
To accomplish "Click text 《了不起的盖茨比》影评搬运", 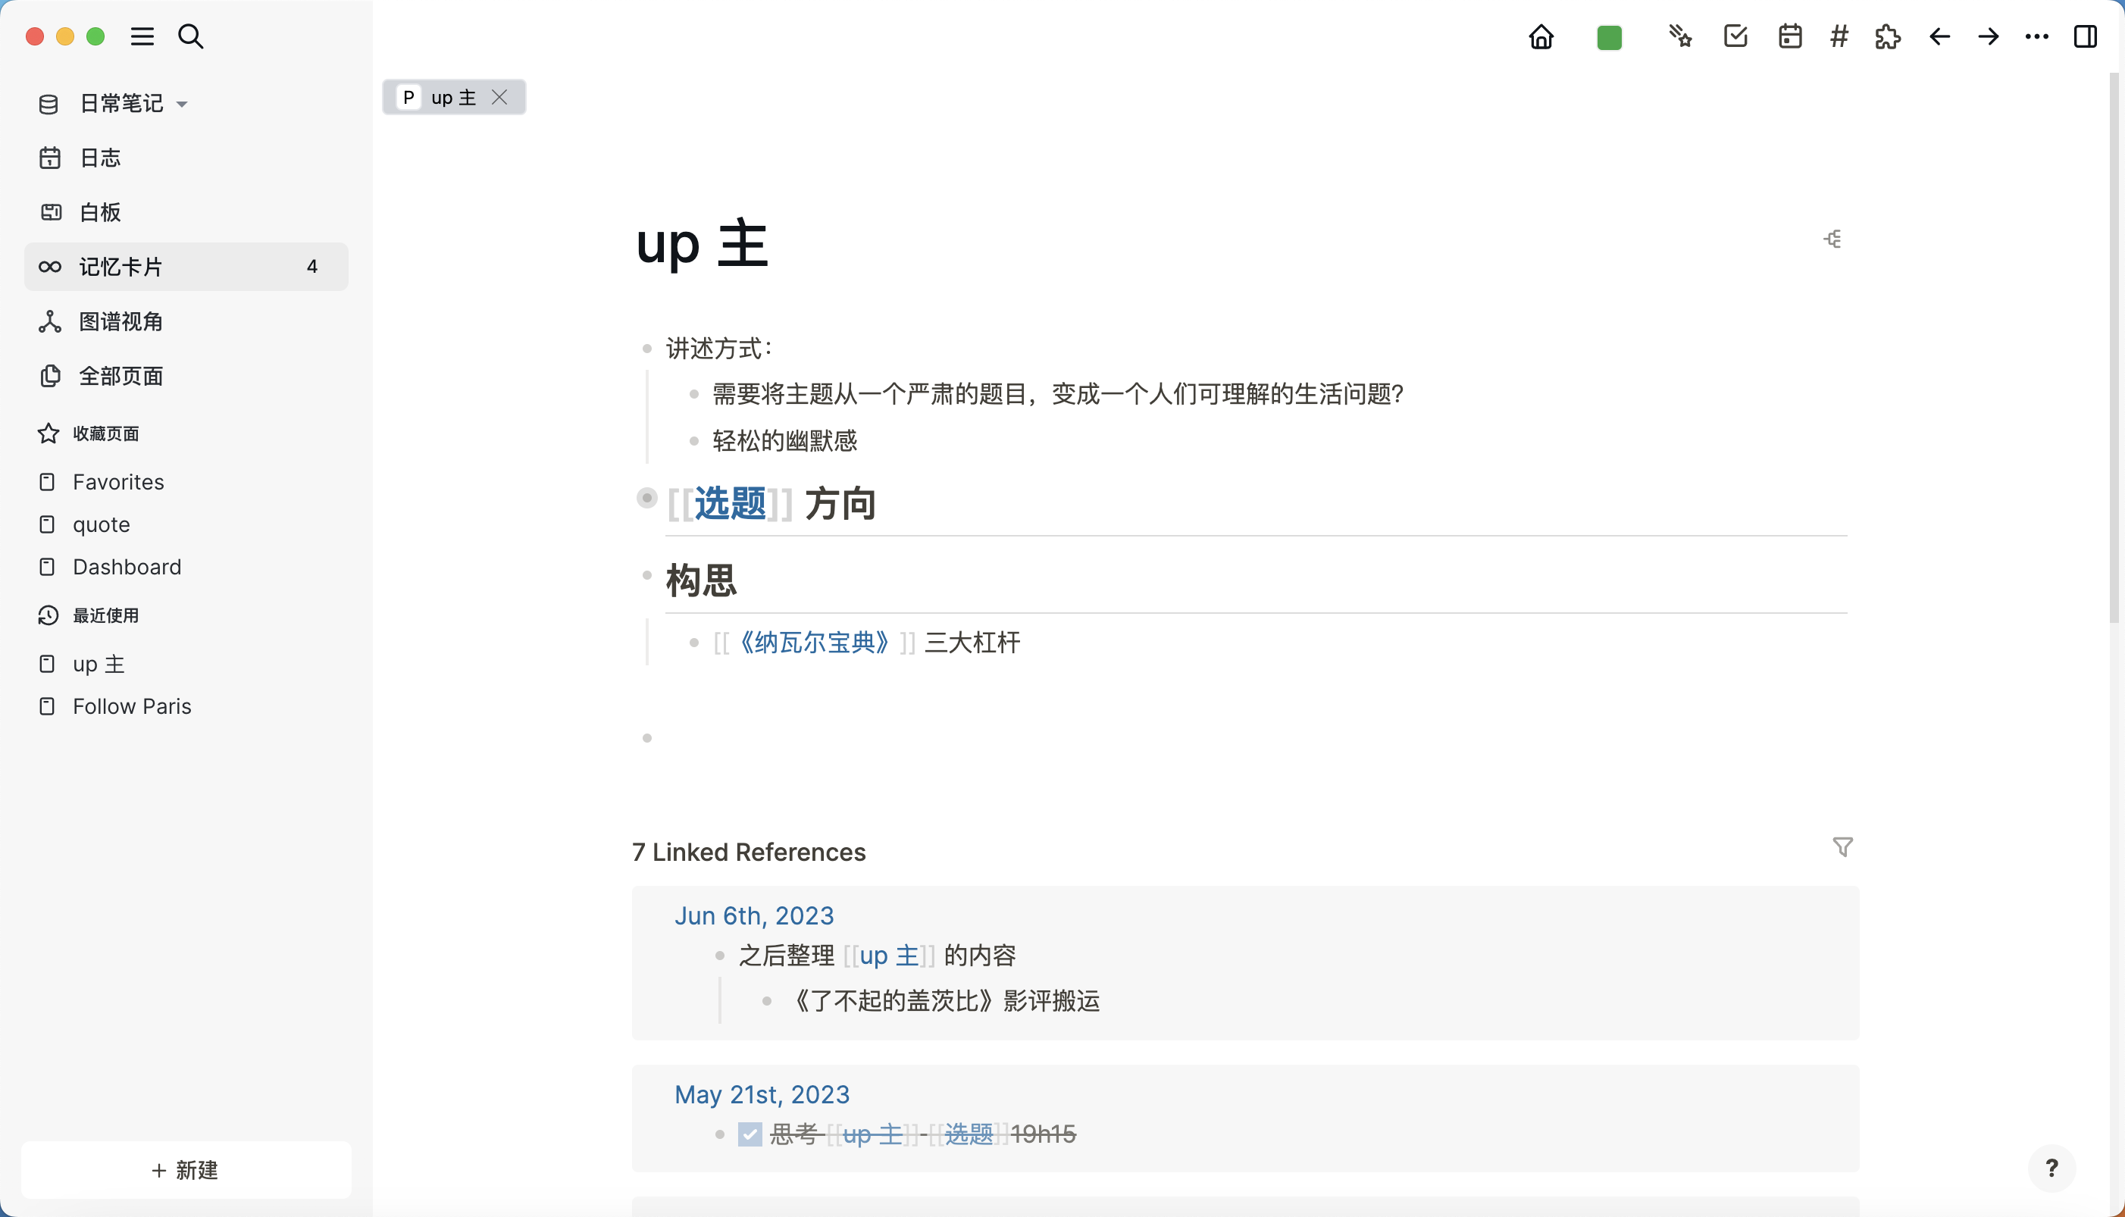I will (943, 1001).
